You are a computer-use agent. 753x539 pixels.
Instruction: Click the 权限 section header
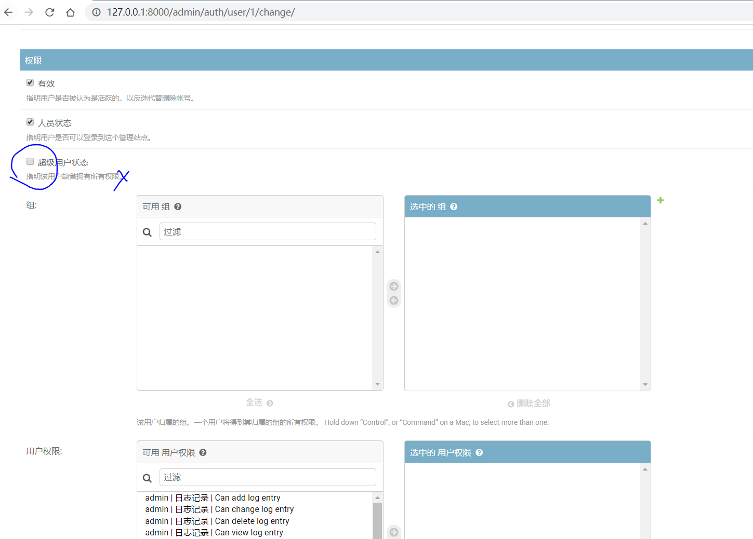click(386, 60)
